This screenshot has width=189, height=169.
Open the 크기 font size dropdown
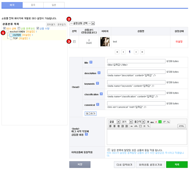pyautogui.click(x=131, y=122)
